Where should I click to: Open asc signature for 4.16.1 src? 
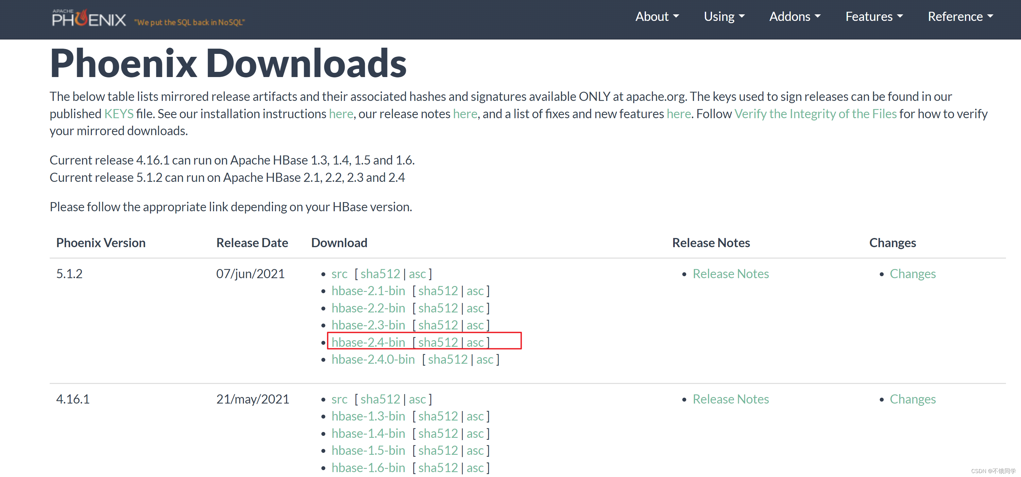(x=417, y=399)
